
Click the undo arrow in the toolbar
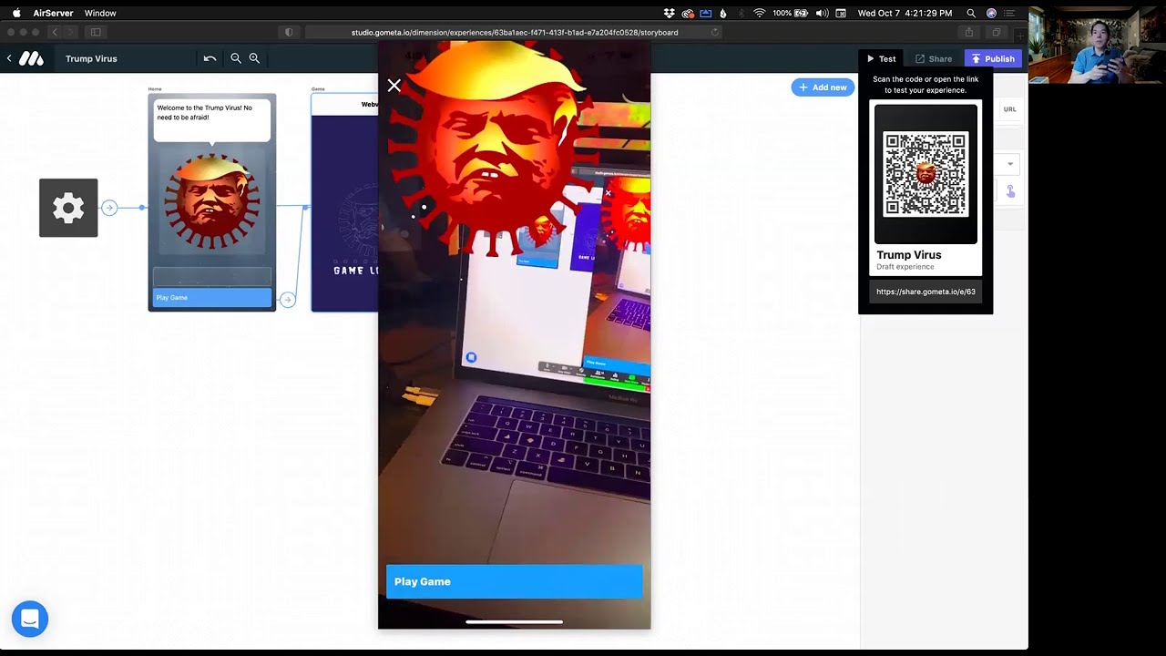tap(210, 58)
